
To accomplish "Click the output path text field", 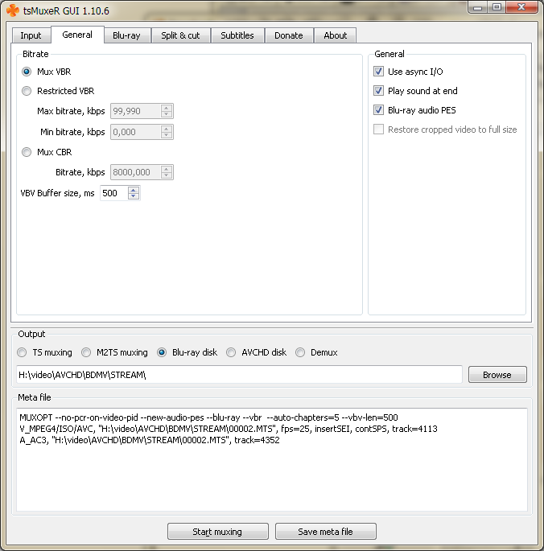I will click(239, 375).
